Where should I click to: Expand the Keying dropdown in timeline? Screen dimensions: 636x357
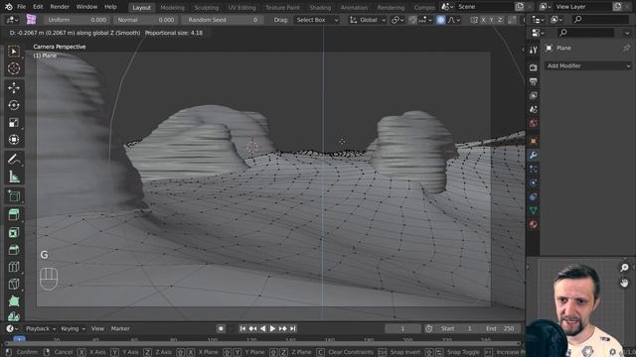[x=73, y=328]
